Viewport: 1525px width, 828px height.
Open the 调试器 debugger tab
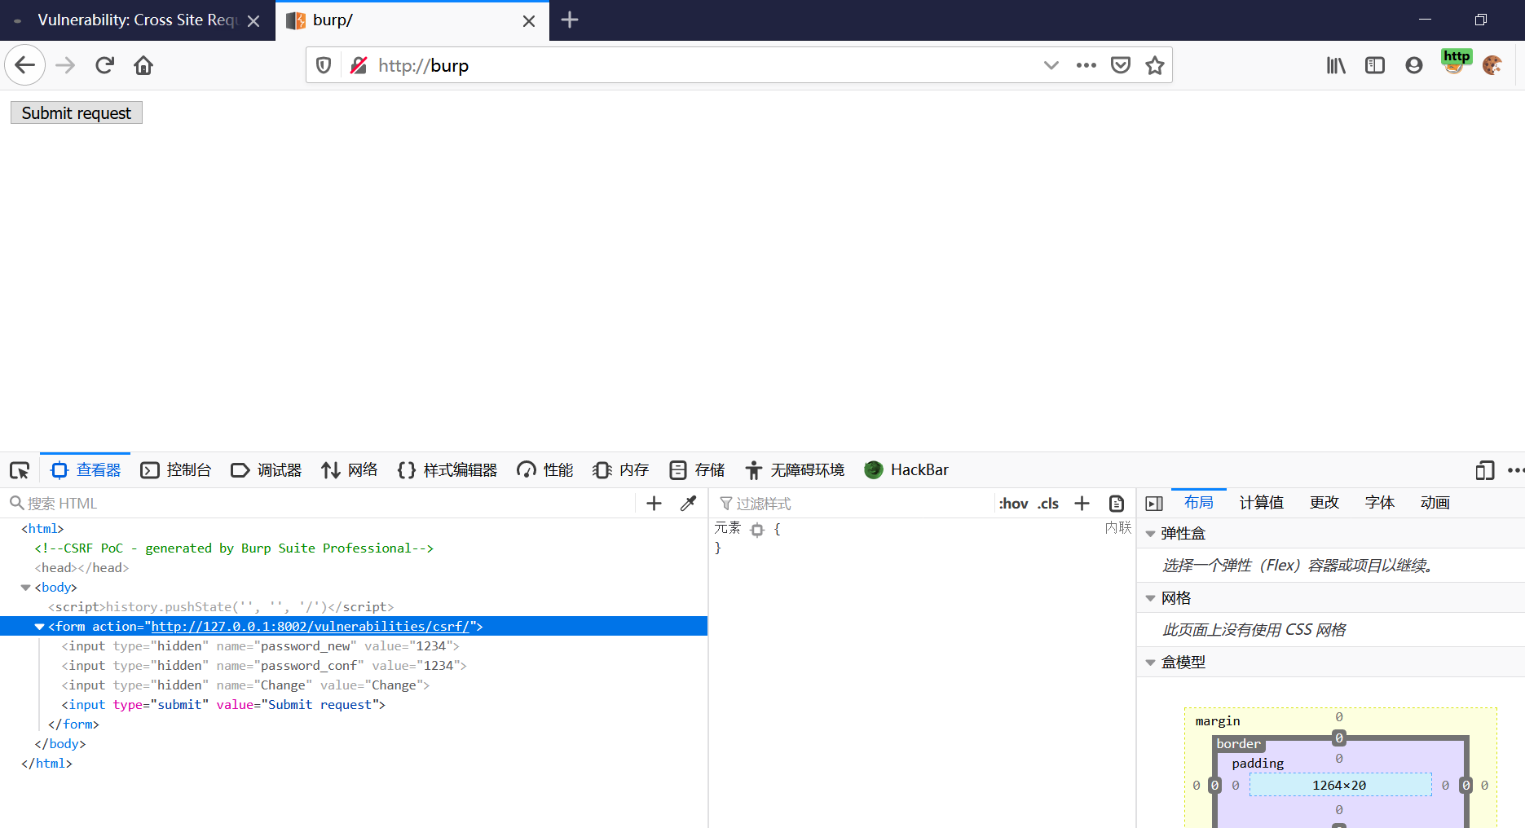(267, 470)
